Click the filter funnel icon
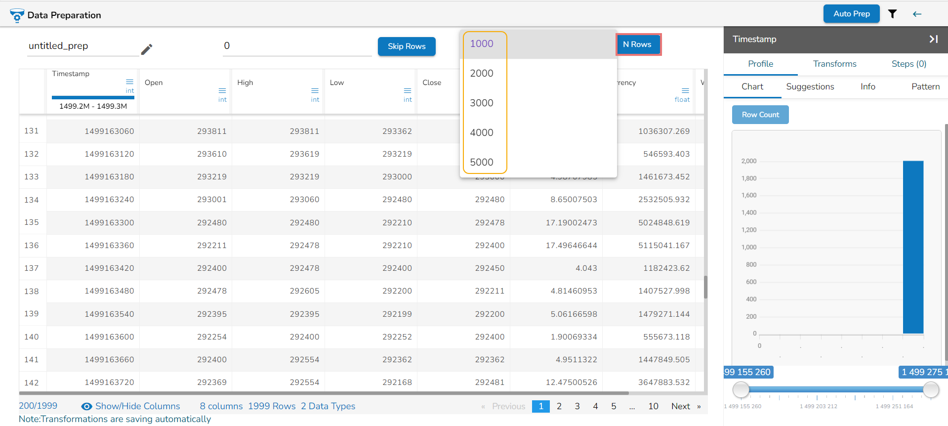 coord(892,14)
